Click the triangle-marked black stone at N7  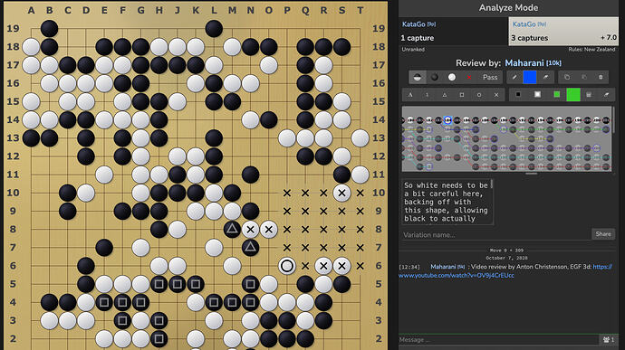click(250, 247)
